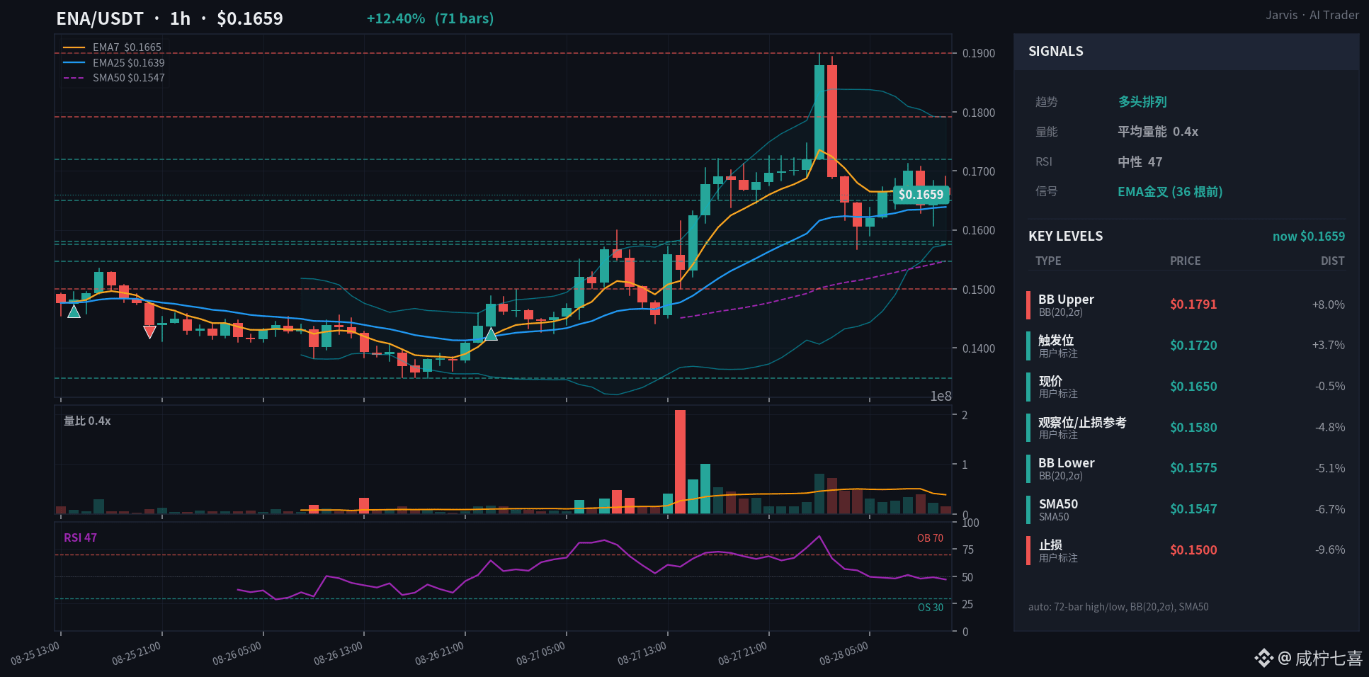
Task: Click the +12.40% (71 bars) change label
Action: pos(430,18)
